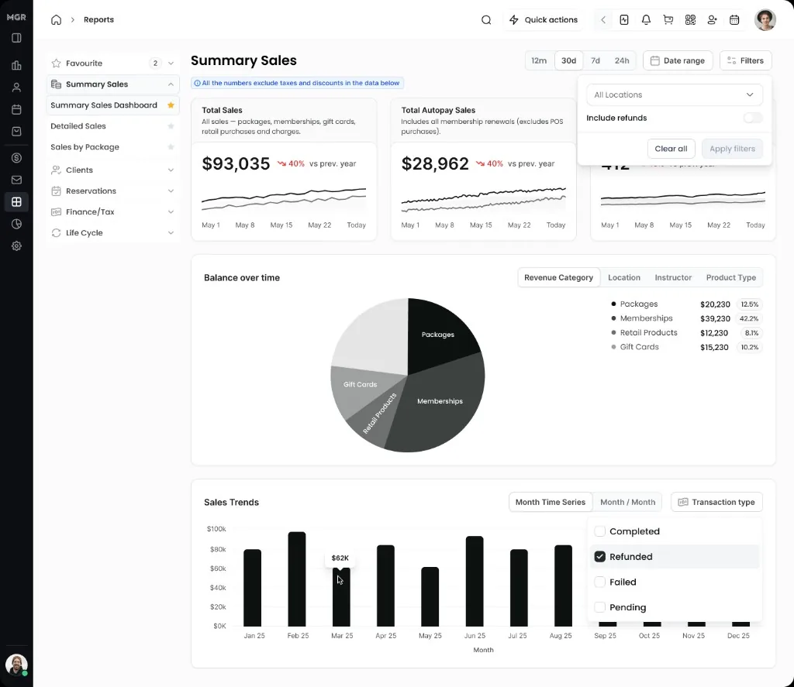Uncheck the Refunded checkbox

(599, 556)
